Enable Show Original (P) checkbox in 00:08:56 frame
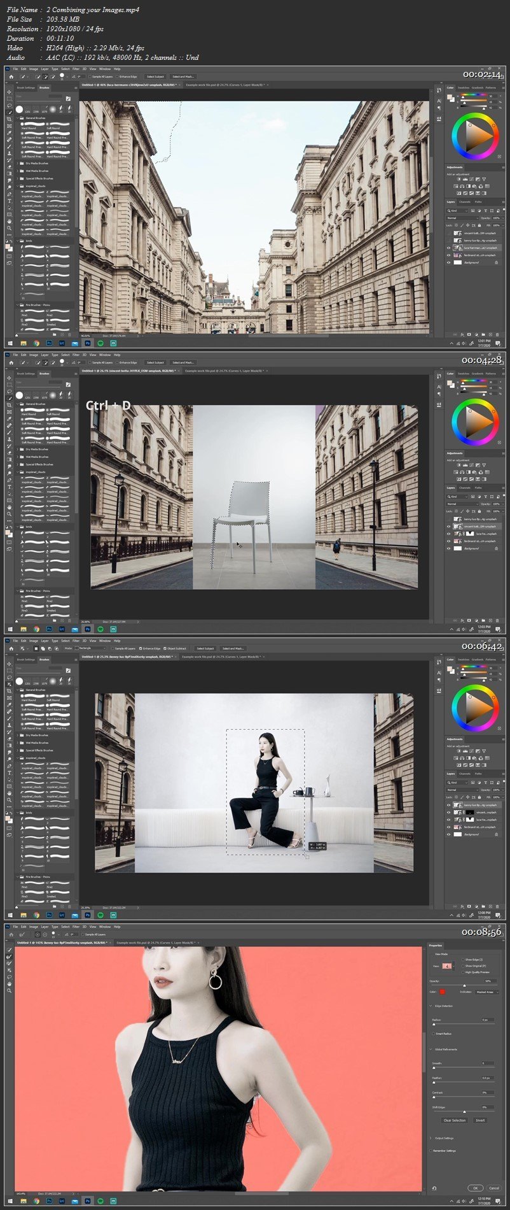Screen dimensions: 510x1210 [x=463, y=966]
